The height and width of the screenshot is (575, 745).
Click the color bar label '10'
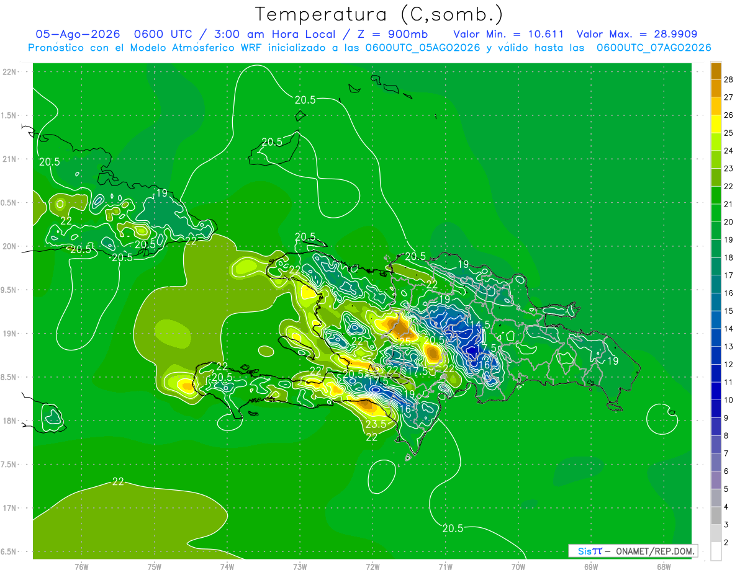[729, 400]
